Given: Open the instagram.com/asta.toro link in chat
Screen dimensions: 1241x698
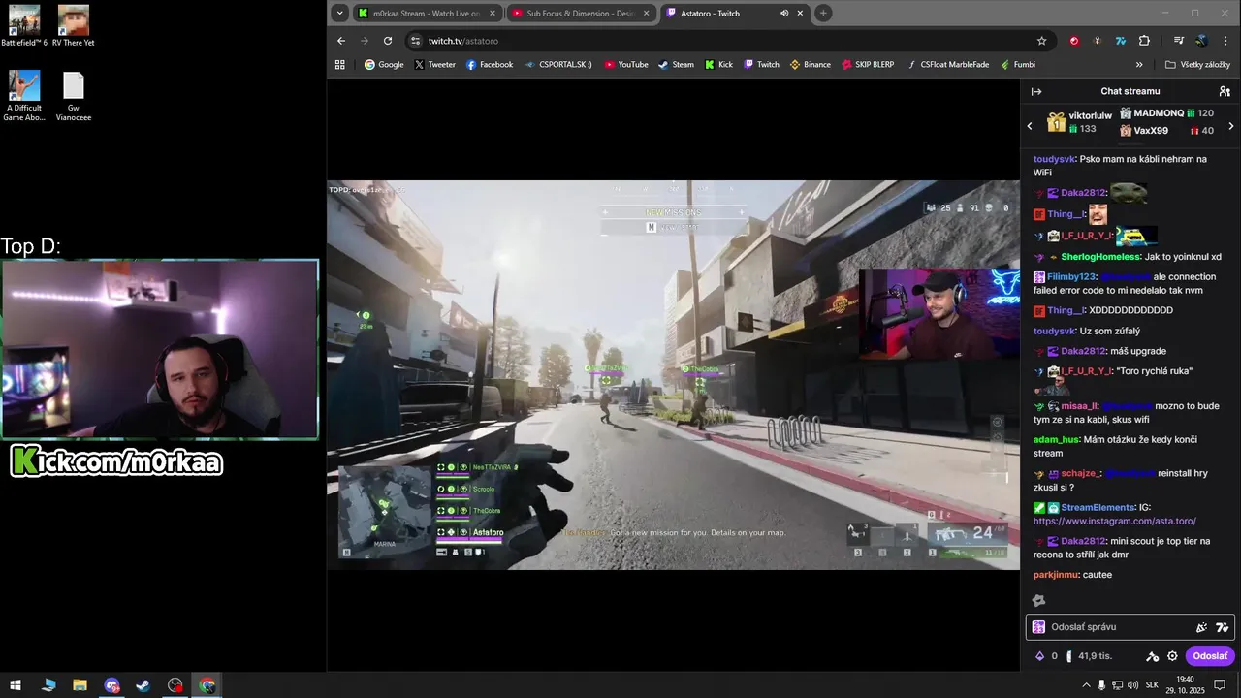Looking at the screenshot, I should [1115, 521].
